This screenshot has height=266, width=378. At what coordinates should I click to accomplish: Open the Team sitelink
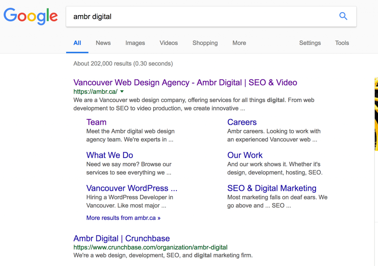click(x=96, y=122)
